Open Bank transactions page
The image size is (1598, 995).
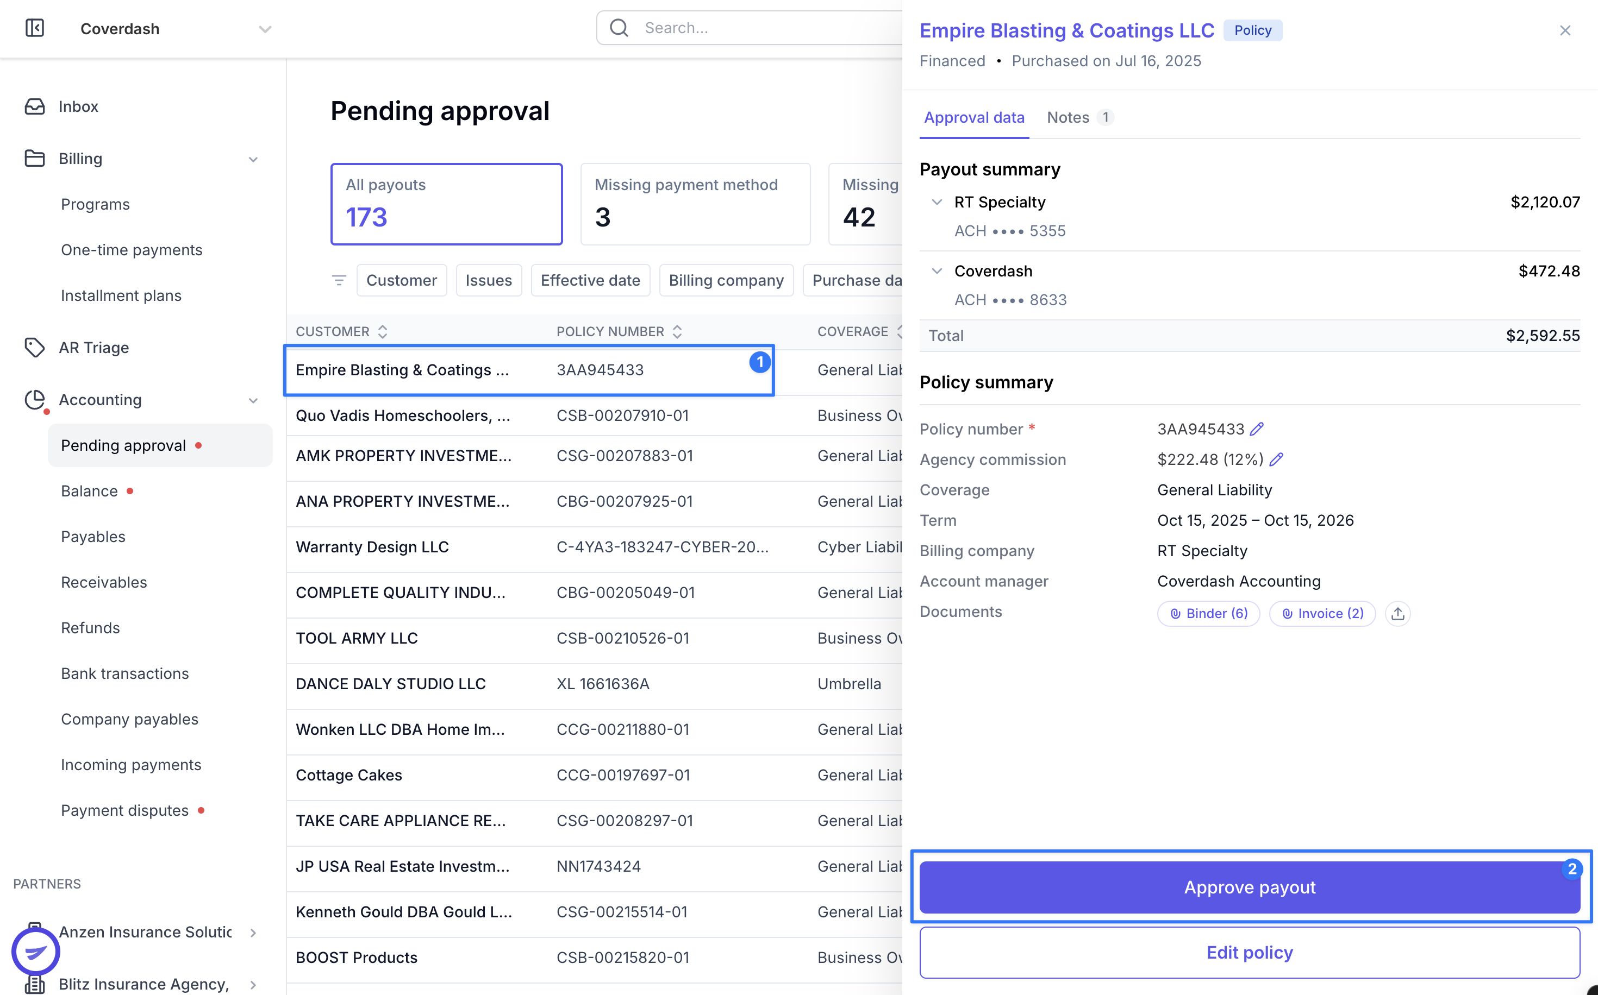(125, 673)
